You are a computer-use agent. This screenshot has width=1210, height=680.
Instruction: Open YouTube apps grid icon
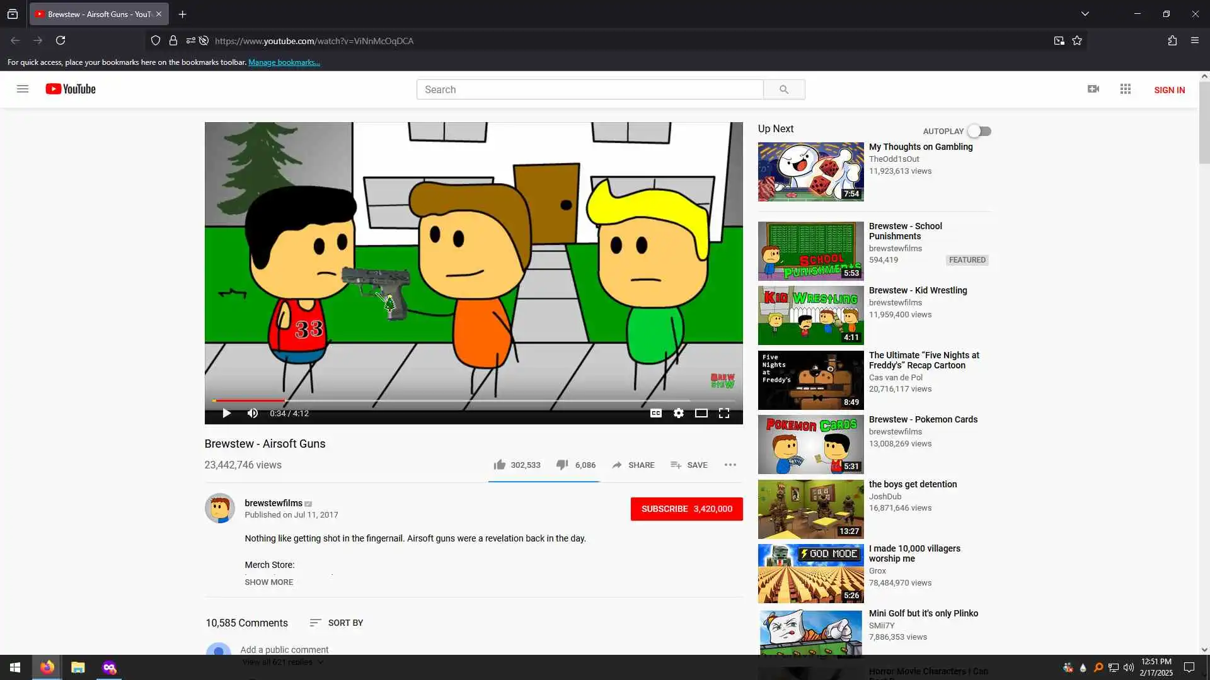(1126, 89)
